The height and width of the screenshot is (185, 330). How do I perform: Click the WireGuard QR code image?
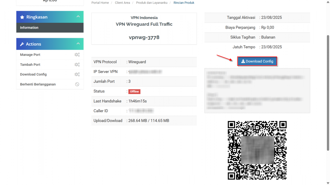click(257, 150)
